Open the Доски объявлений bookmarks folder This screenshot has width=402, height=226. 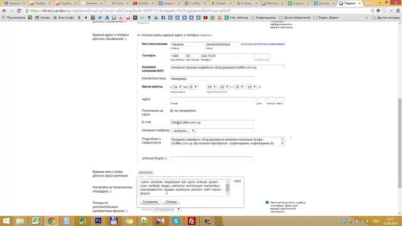[x=295, y=18]
